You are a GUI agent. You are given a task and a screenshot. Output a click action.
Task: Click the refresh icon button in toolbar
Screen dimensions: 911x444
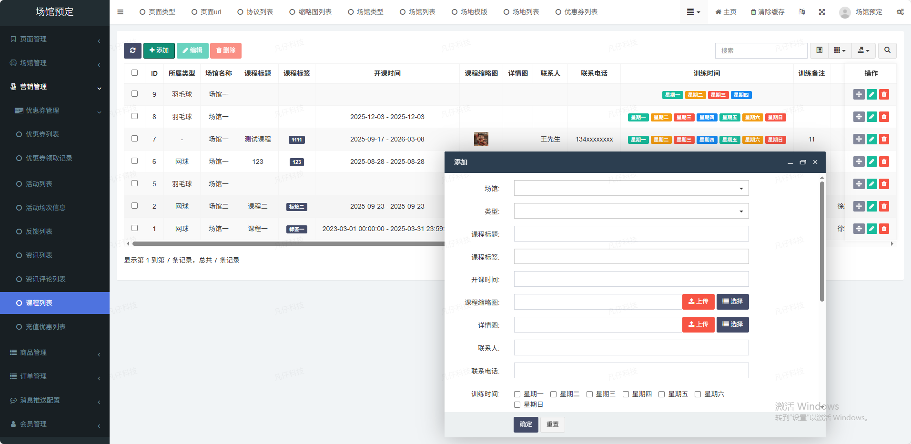pos(132,50)
